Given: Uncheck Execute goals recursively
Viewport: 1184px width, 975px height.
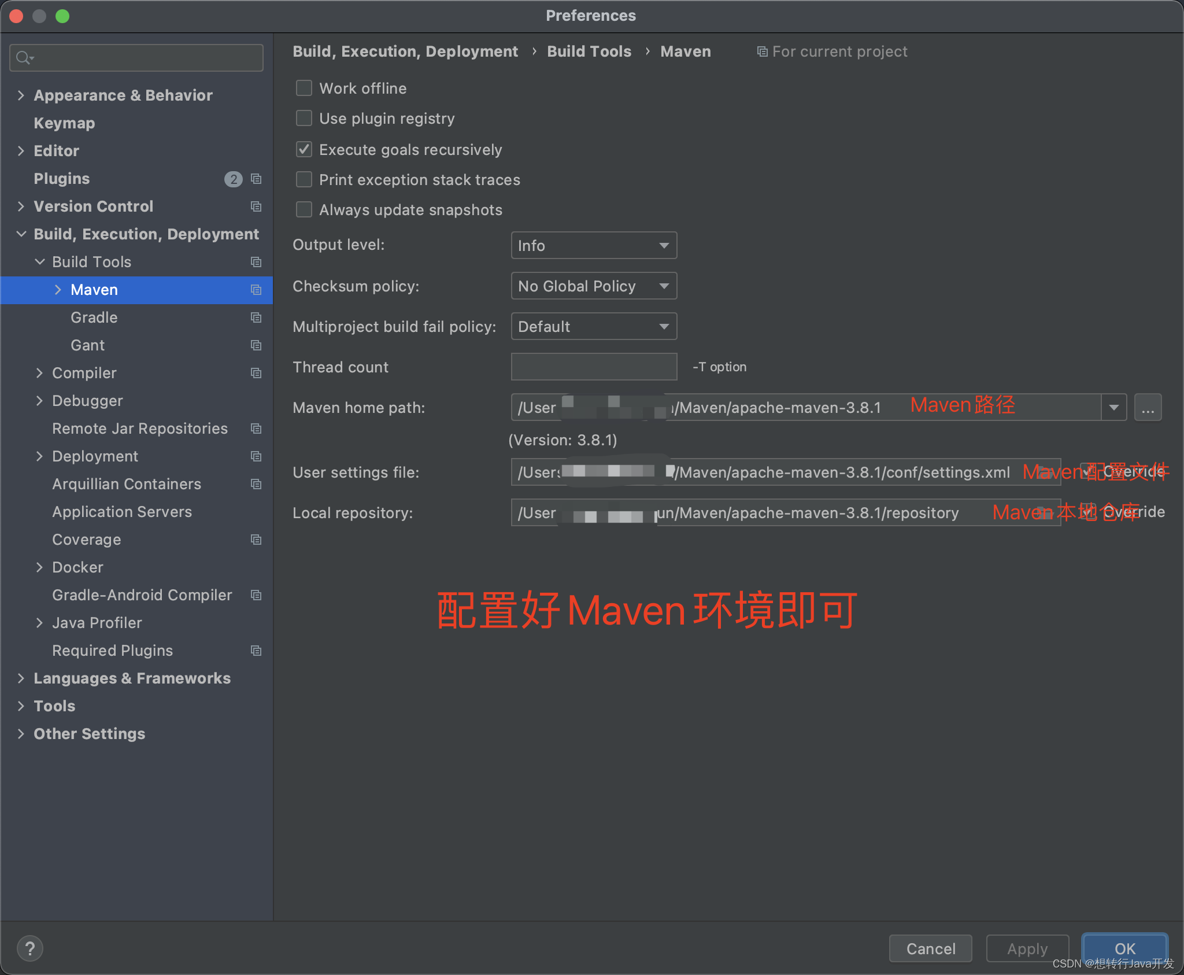Looking at the screenshot, I should [x=304, y=149].
